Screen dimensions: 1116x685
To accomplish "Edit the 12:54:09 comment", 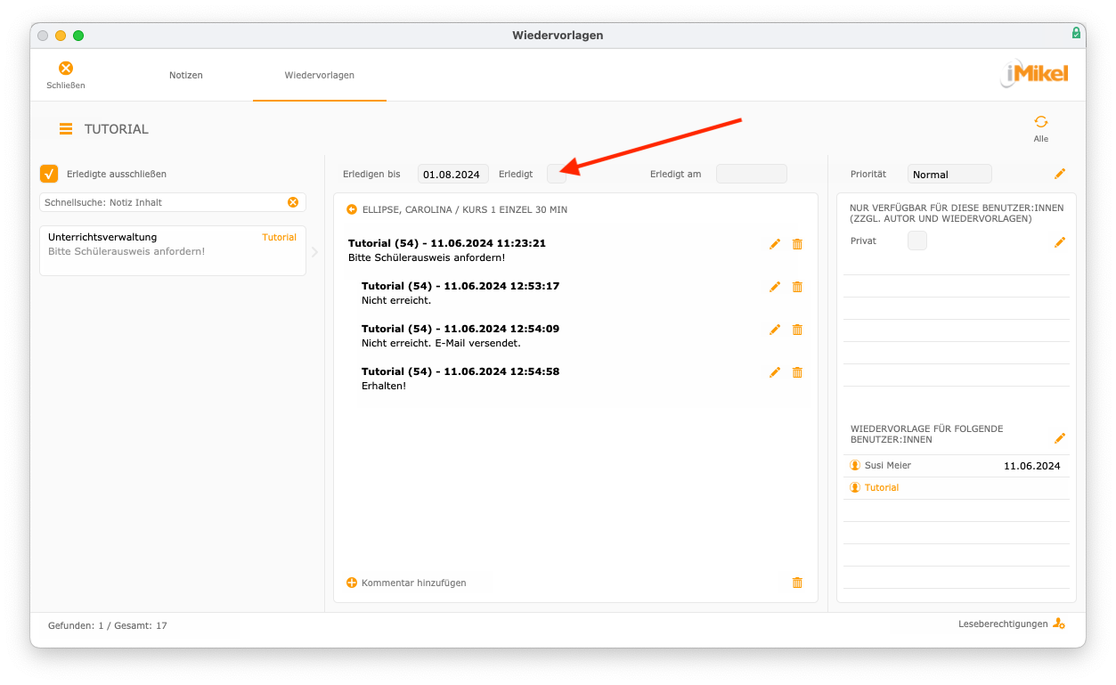I will click(x=775, y=330).
